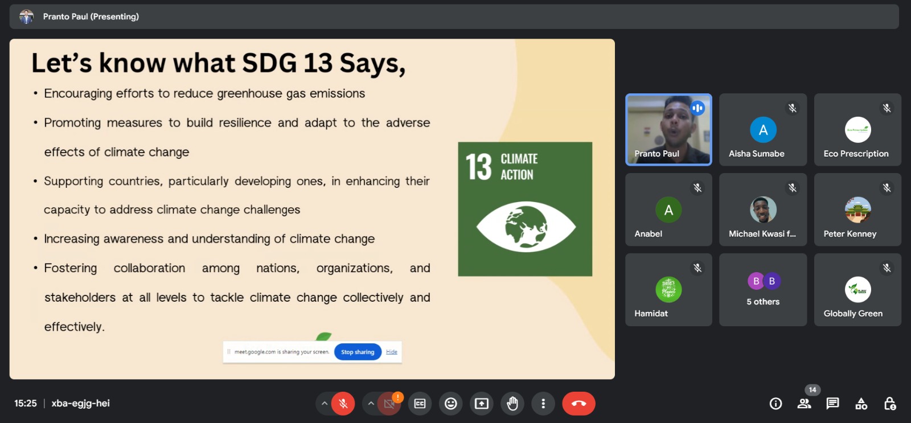
Task: Click the presenter avatar in the top bar
Action: [x=26, y=17]
